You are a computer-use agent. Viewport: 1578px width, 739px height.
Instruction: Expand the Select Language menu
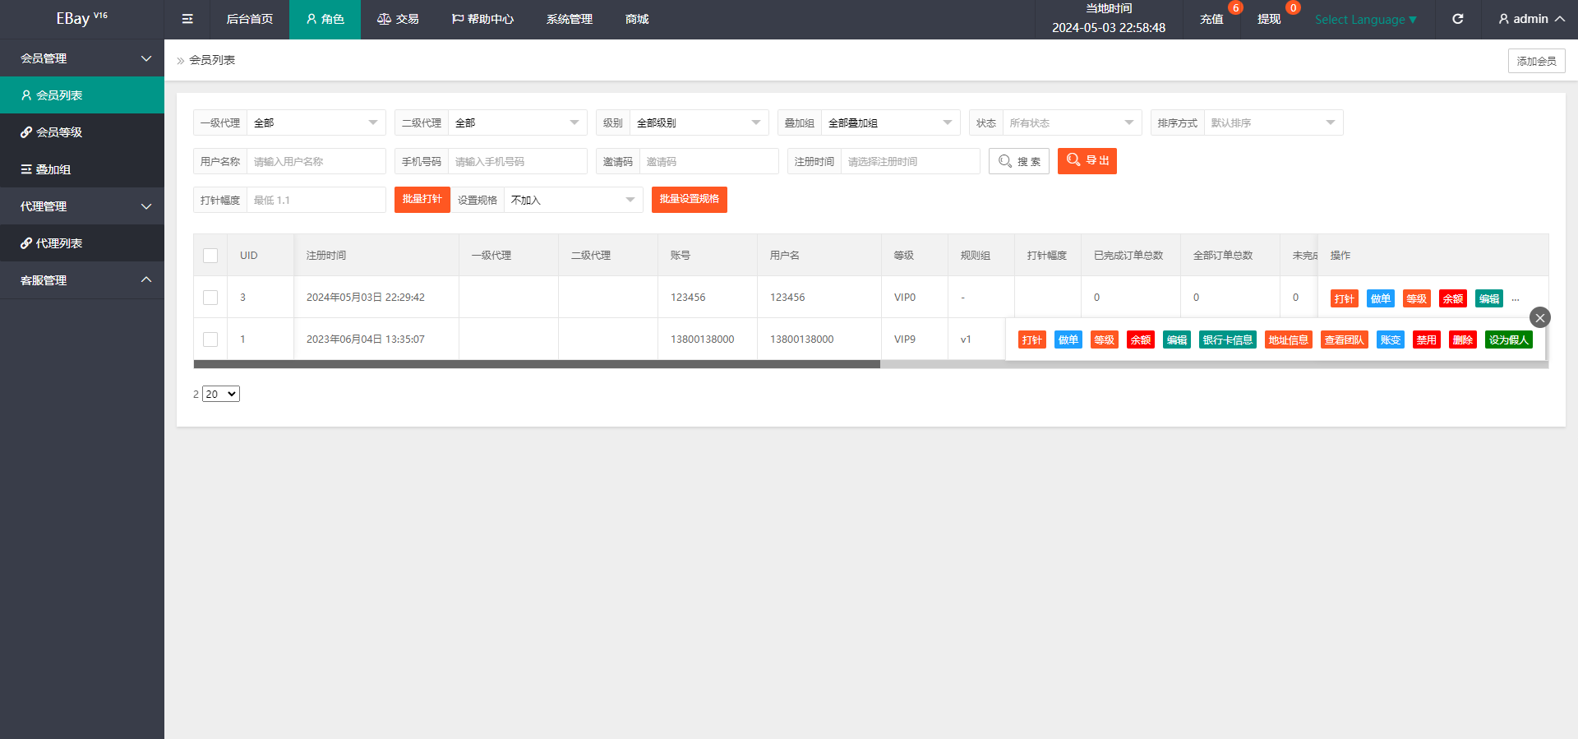[x=1365, y=20]
